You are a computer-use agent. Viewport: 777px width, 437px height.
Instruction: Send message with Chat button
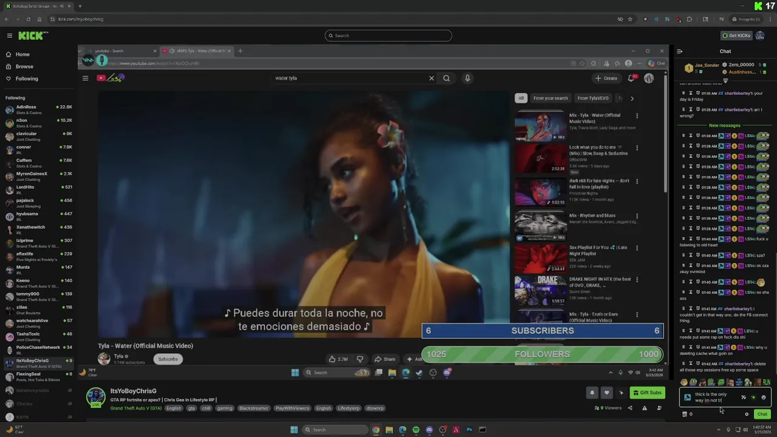762,414
